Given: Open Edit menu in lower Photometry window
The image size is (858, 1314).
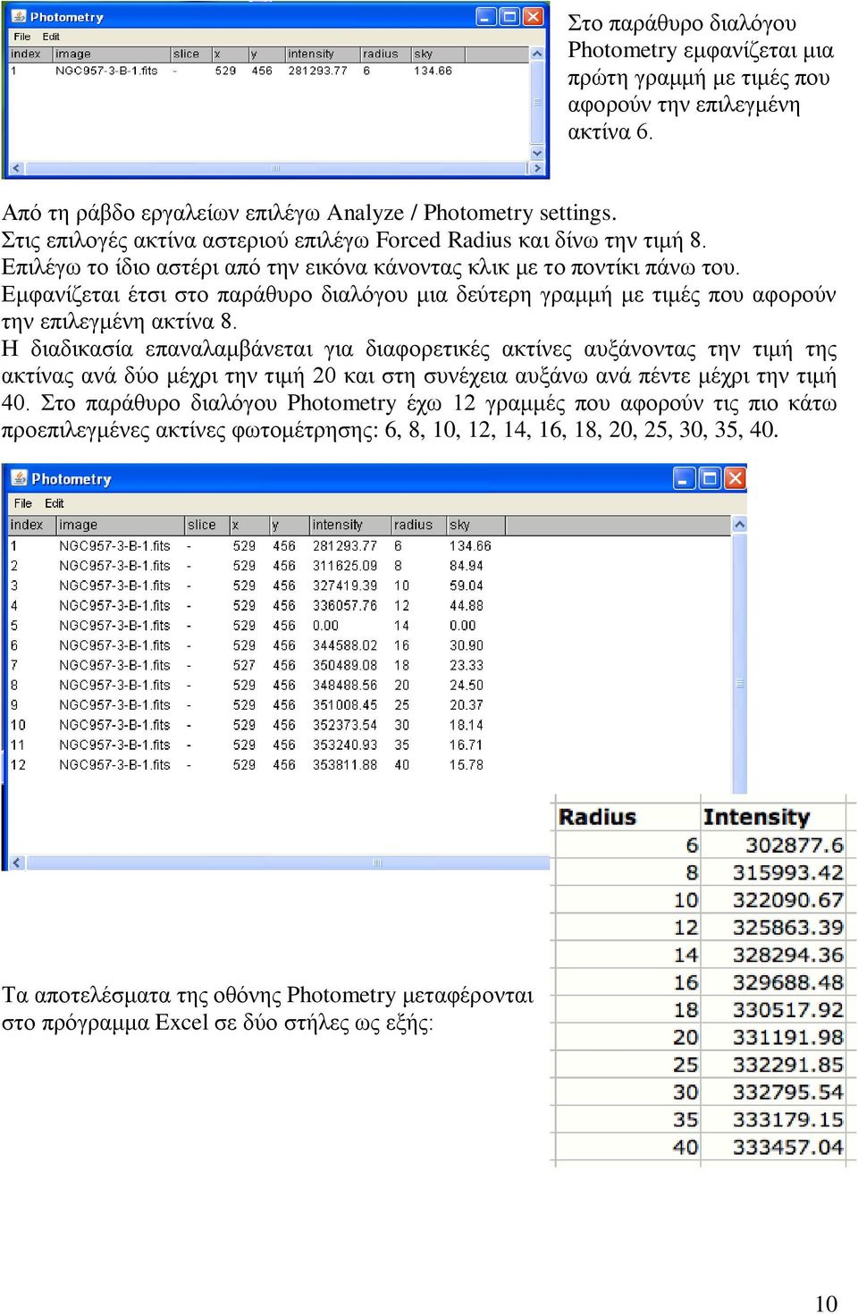Looking at the screenshot, I should (55, 503).
